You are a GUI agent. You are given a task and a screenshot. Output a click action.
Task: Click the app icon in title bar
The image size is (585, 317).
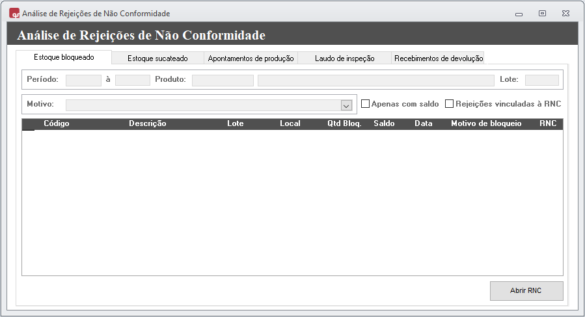[x=14, y=13]
